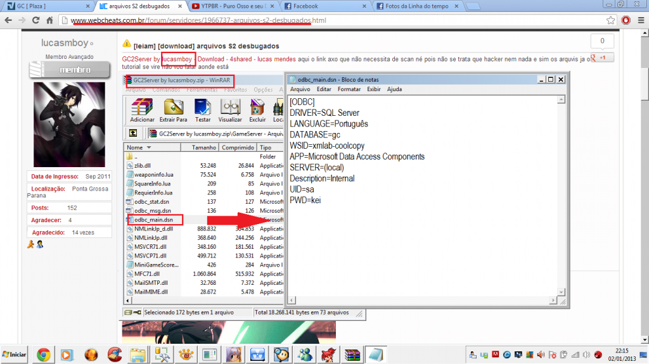Image resolution: width=649 pixels, height=364 pixels.
Task: Sort WinRAR list by Tipo column
Action: 270,147
